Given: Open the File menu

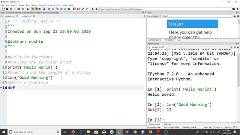Looking at the screenshot, I should point(3,5).
